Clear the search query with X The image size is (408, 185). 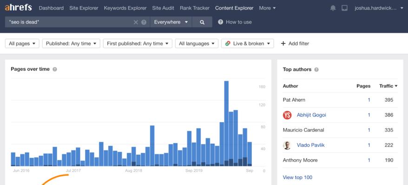(x=136, y=22)
